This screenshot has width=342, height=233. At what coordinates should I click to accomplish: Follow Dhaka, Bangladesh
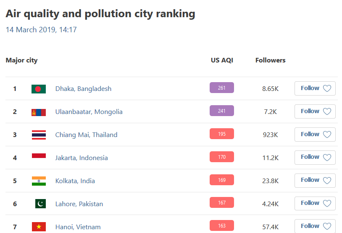tap(315, 88)
